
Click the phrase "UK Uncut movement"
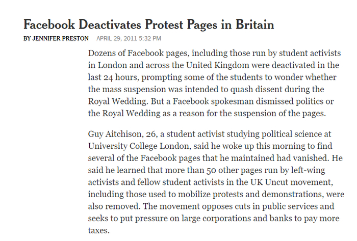coord(291,182)
